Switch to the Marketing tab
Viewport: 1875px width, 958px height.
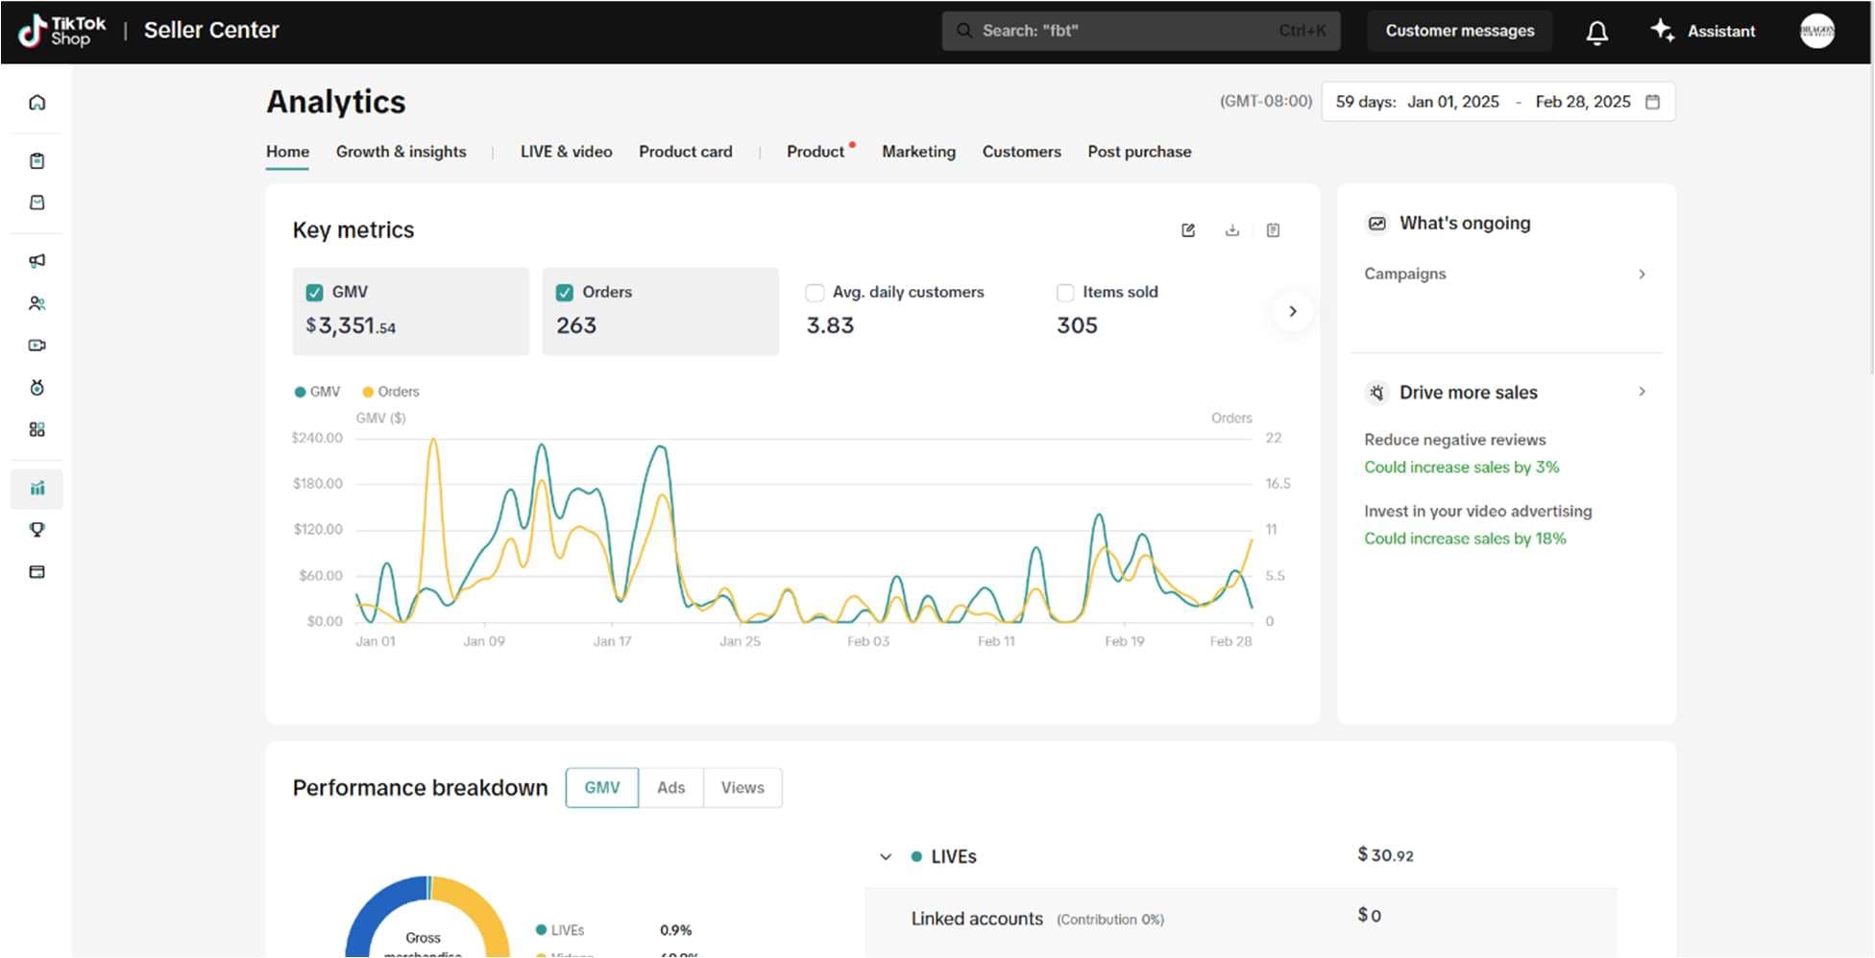918,152
